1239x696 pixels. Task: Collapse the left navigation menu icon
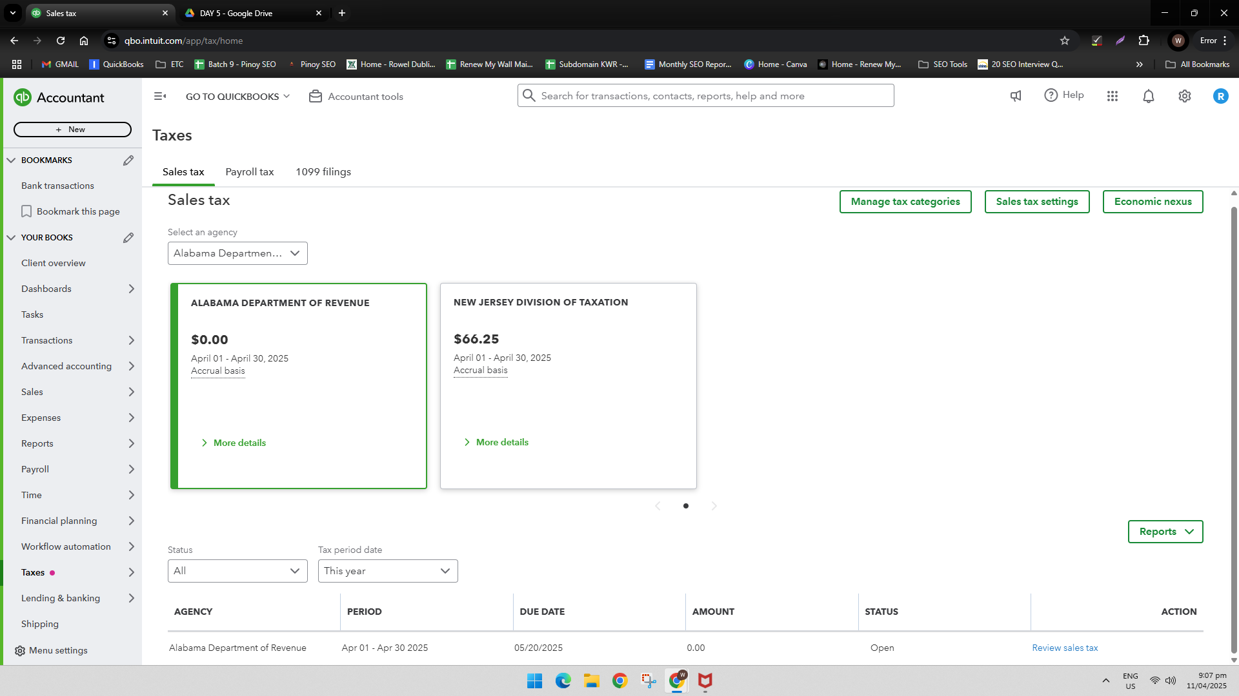[x=160, y=96]
